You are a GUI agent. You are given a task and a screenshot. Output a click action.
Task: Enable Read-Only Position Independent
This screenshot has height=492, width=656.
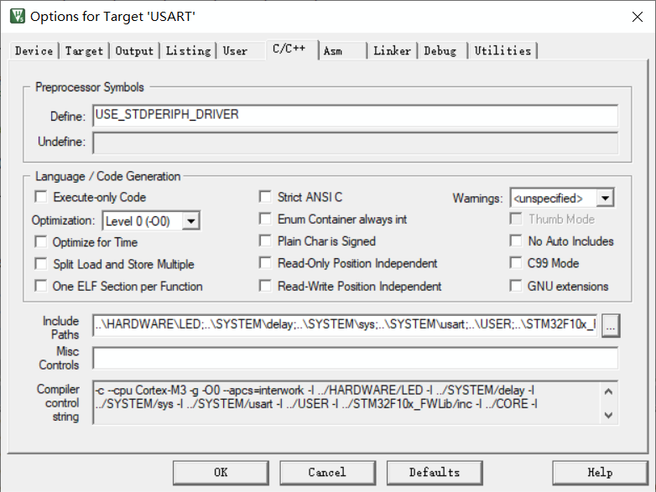click(x=265, y=263)
